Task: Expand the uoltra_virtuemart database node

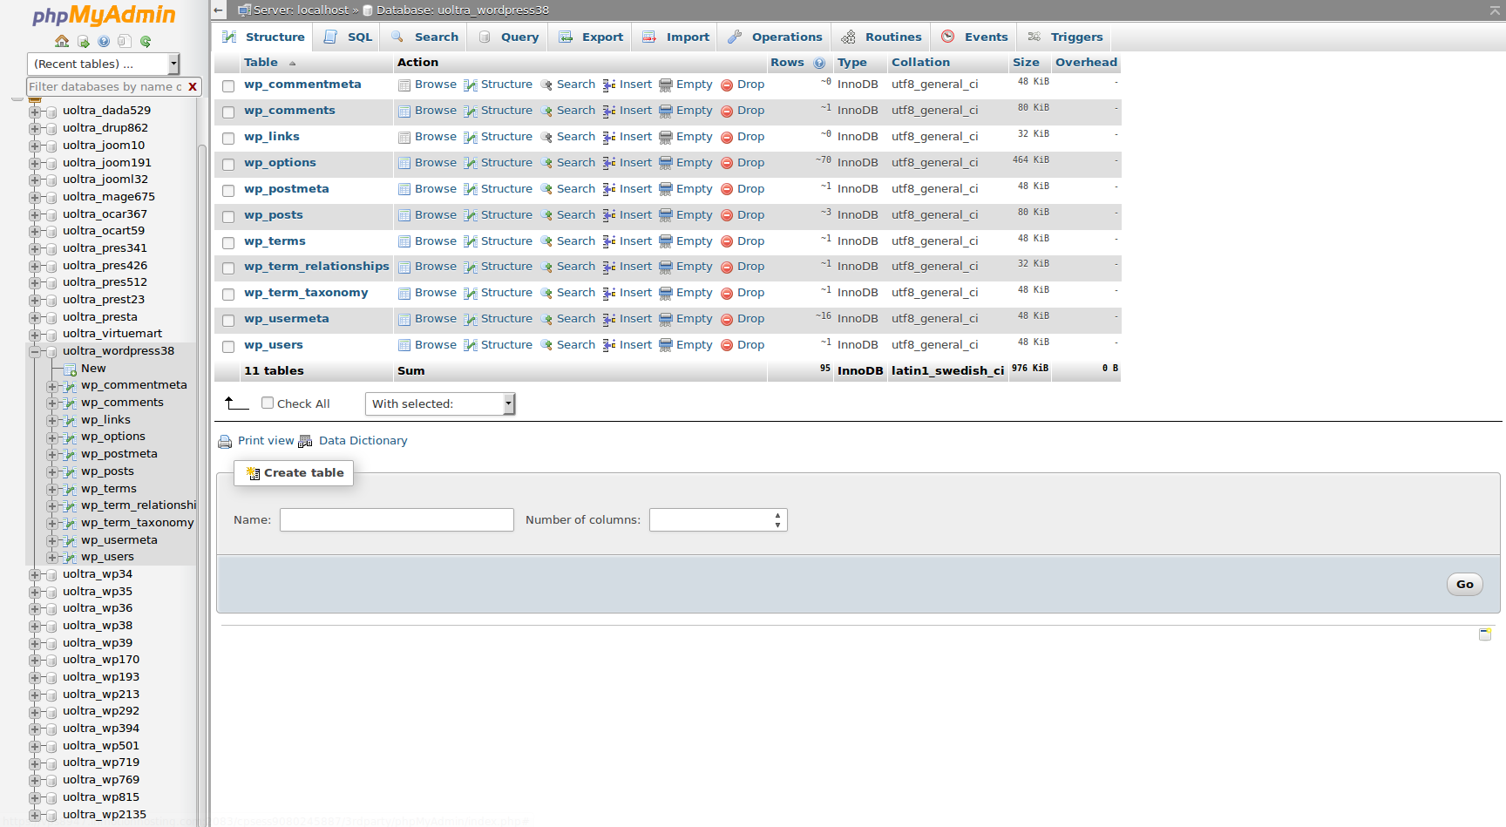Action: tap(35, 334)
